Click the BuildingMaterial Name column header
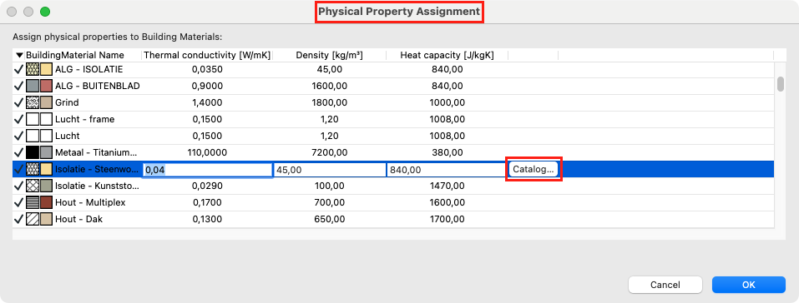Viewport: 799px width, 303px height. coord(75,55)
